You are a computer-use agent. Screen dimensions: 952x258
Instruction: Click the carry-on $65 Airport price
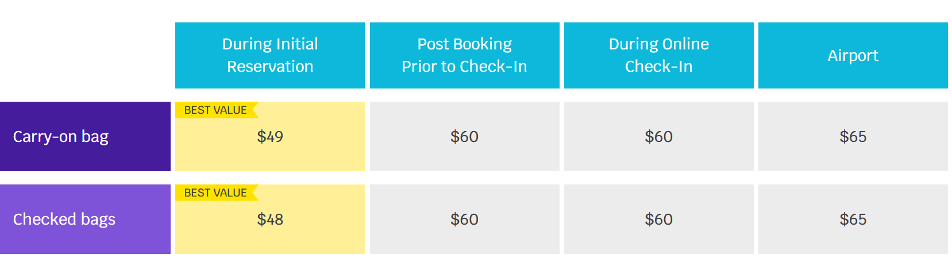click(x=853, y=137)
